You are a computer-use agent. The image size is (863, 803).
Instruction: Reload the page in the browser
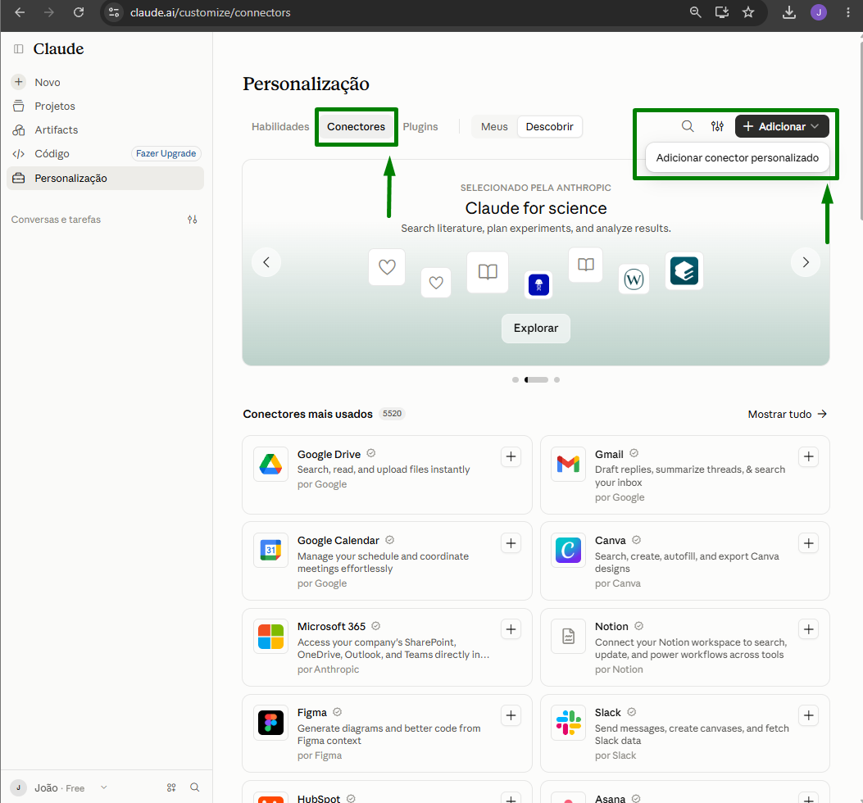point(79,12)
